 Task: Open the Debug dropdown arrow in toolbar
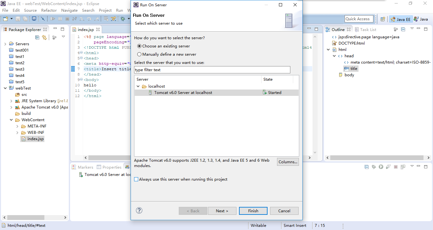128,19
